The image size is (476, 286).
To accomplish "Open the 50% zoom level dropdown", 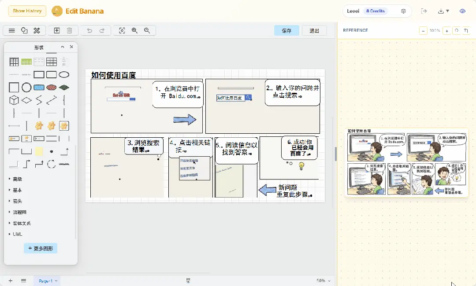I will pos(323,281).
